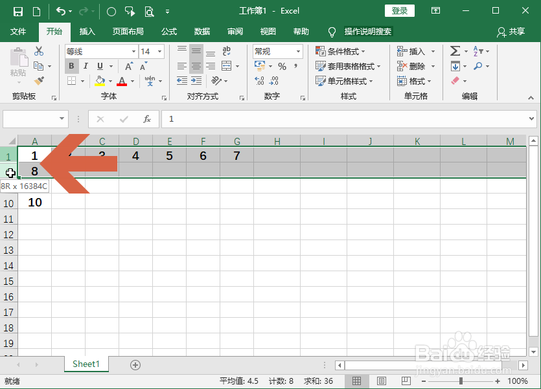
Task: Switch to Page Break Preview view
Action: point(406,381)
